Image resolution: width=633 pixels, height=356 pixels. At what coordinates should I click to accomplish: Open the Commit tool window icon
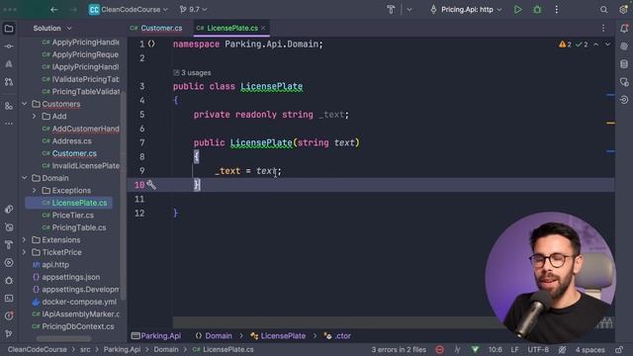click(x=9, y=46)
